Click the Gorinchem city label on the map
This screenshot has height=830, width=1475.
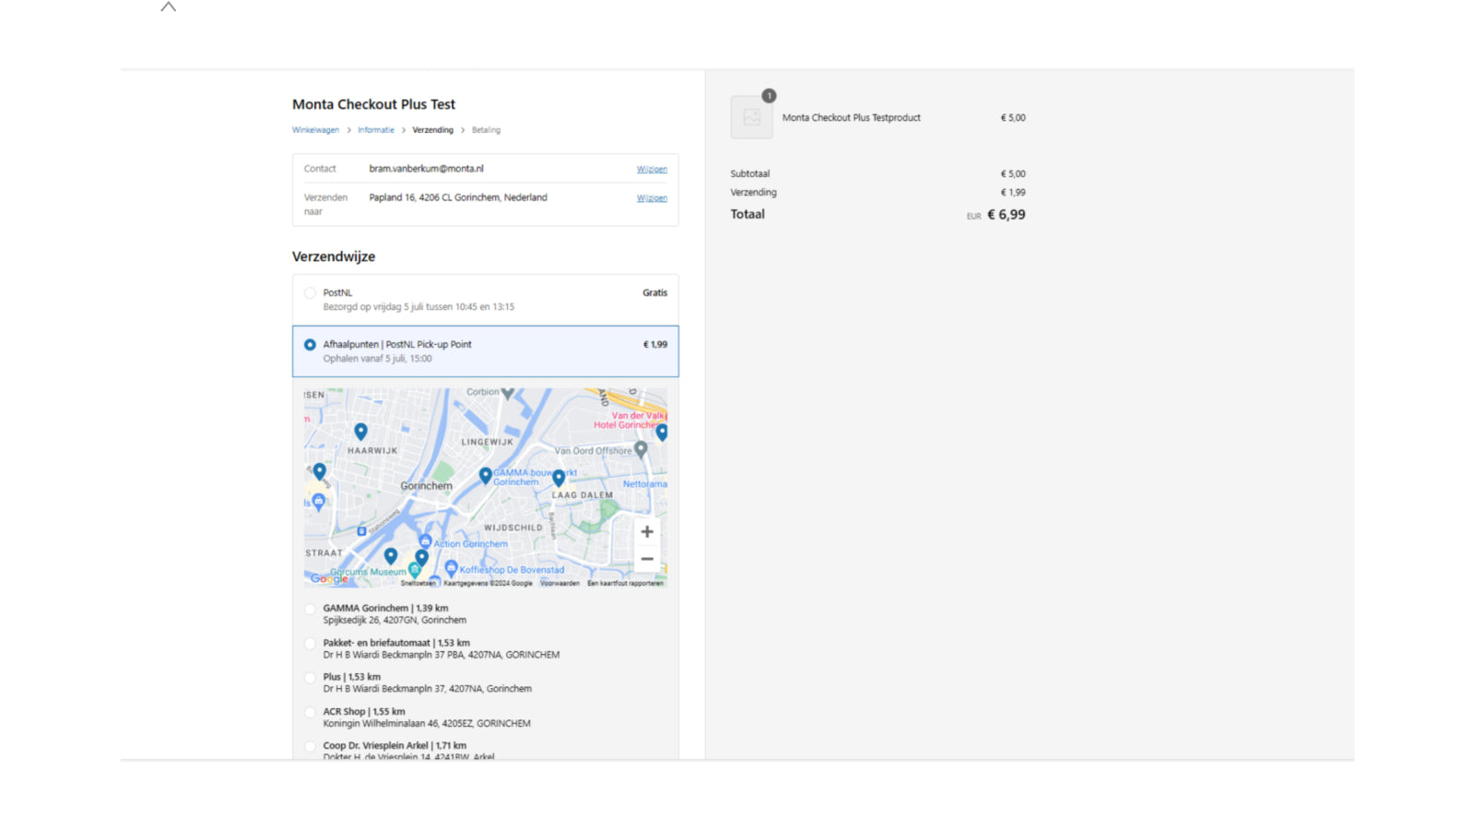coord(426,486)
